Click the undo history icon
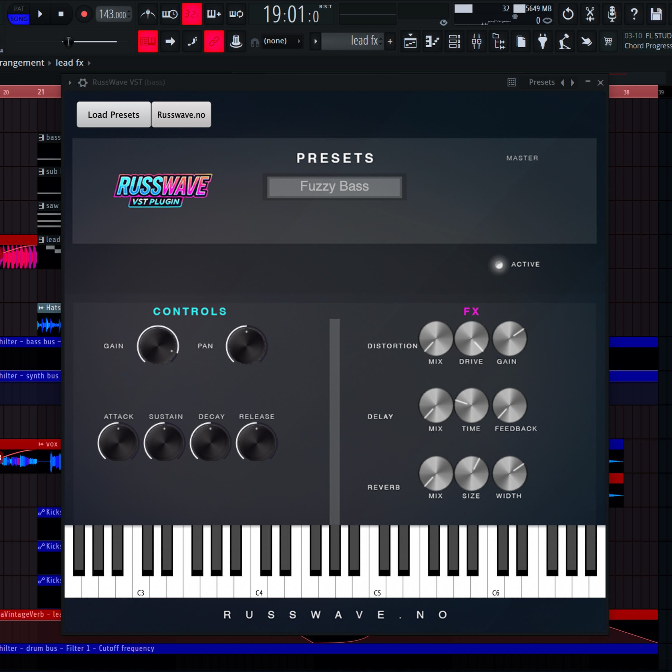This screenshot has height=672, width=672. click(568, 14)
